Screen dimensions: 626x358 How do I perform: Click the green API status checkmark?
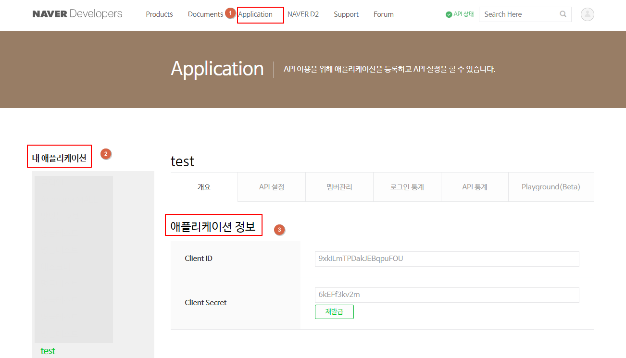pyautogui.click(x=449, y=14)
